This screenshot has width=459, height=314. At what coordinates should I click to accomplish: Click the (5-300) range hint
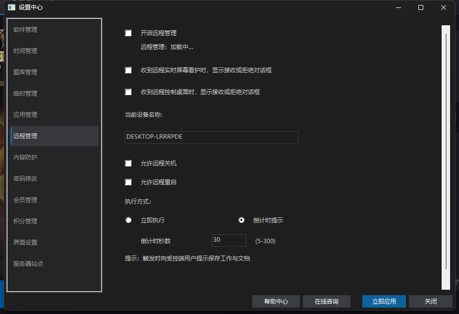(x=265, y=241)
